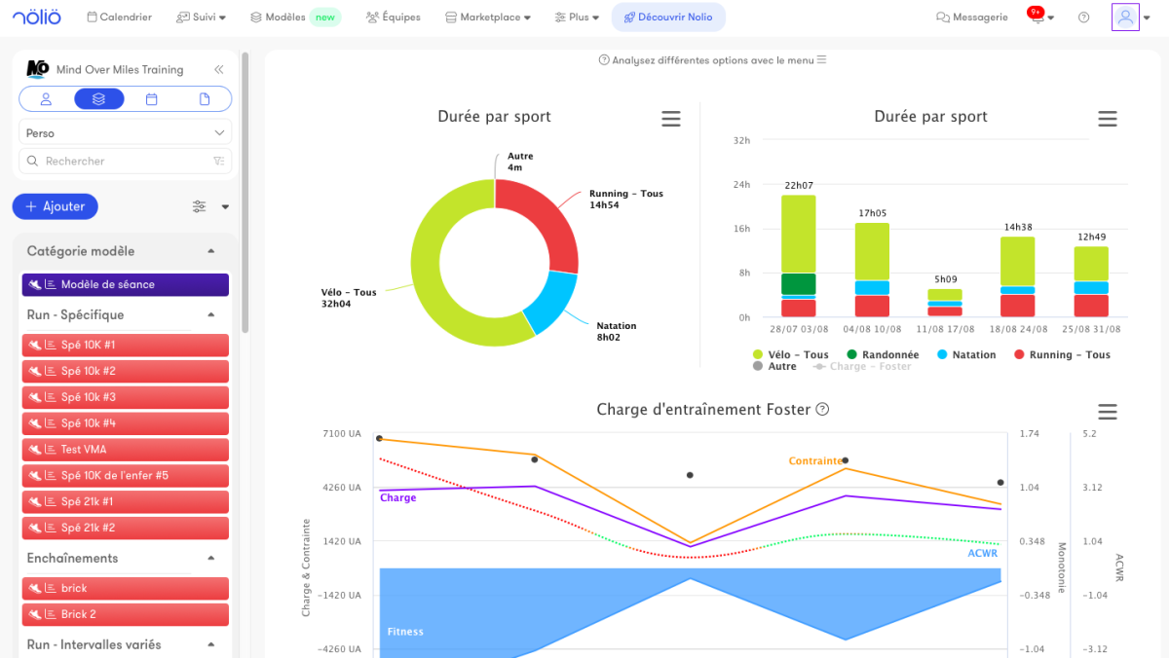Open the document icon tab in sidebar

[x=205, y=99]
